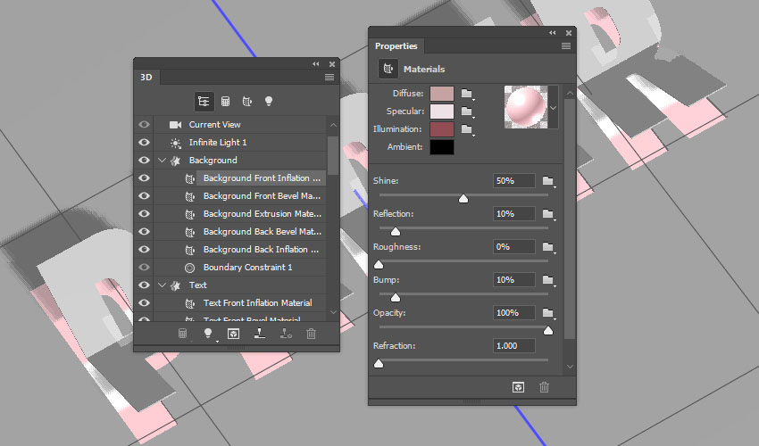
Task: Hide Background Front Bevel material
Action: [x=145, y=196]
